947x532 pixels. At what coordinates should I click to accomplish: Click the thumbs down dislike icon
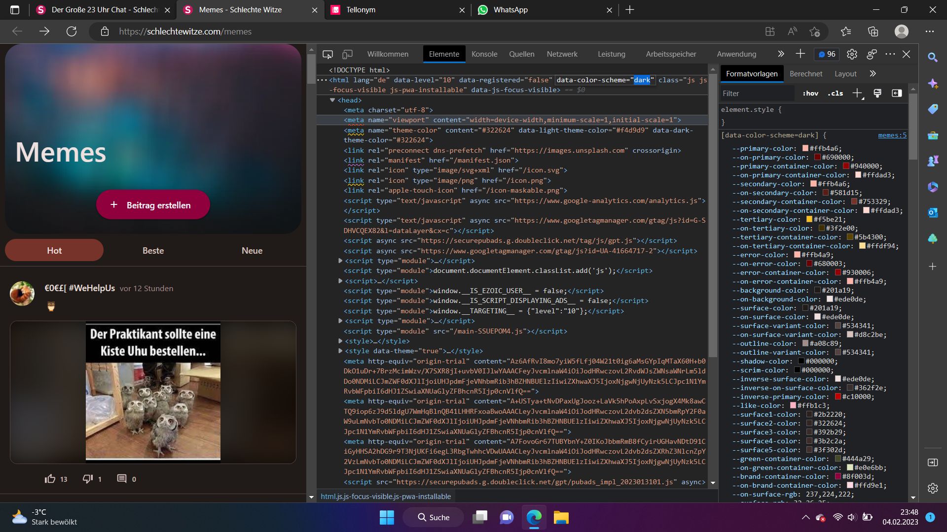[x=87, y=479]
